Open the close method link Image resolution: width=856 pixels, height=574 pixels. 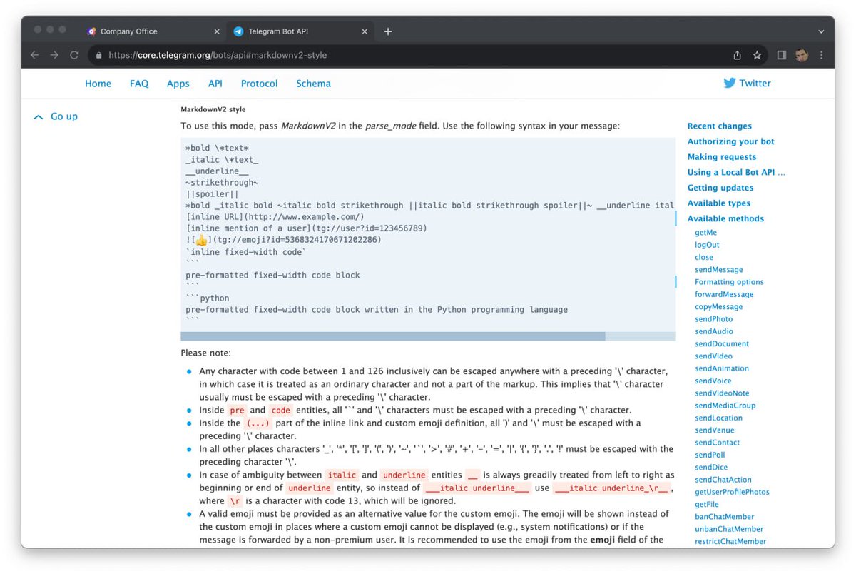[x=704, y=257]
